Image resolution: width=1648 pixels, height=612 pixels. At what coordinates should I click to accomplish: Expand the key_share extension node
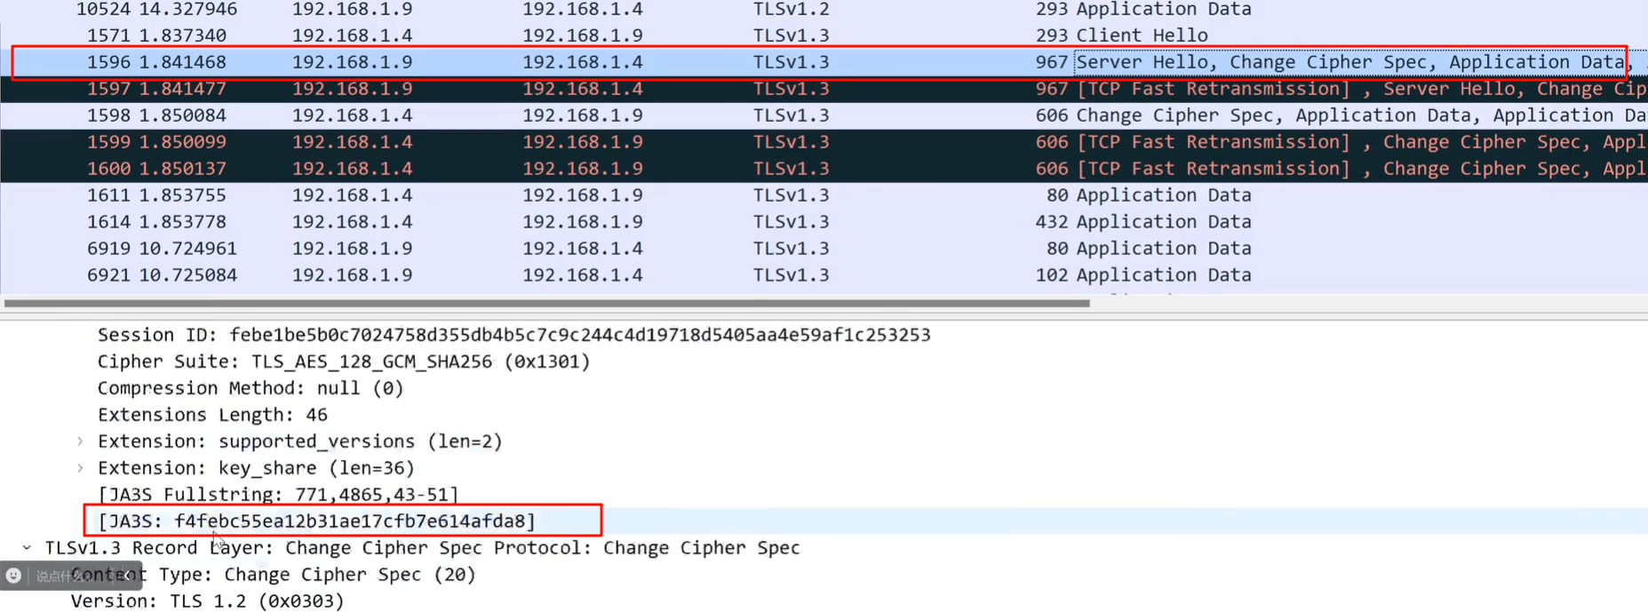pos(81,468)
